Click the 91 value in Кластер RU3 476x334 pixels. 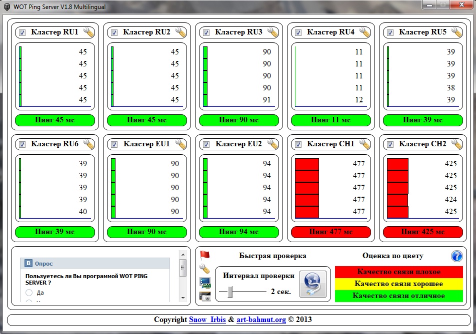click(x=267, y=100)
